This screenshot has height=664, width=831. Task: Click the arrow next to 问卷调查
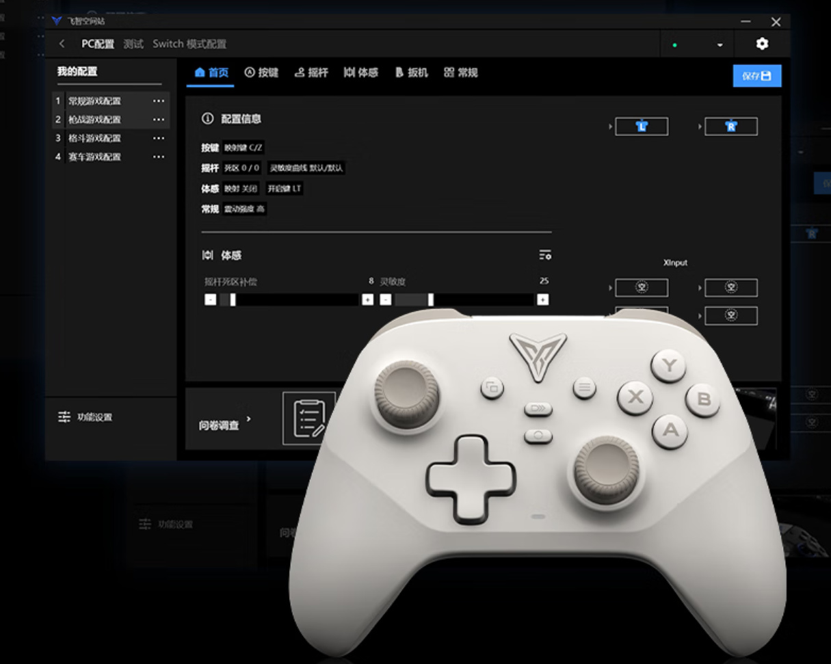tap(248, 419)
